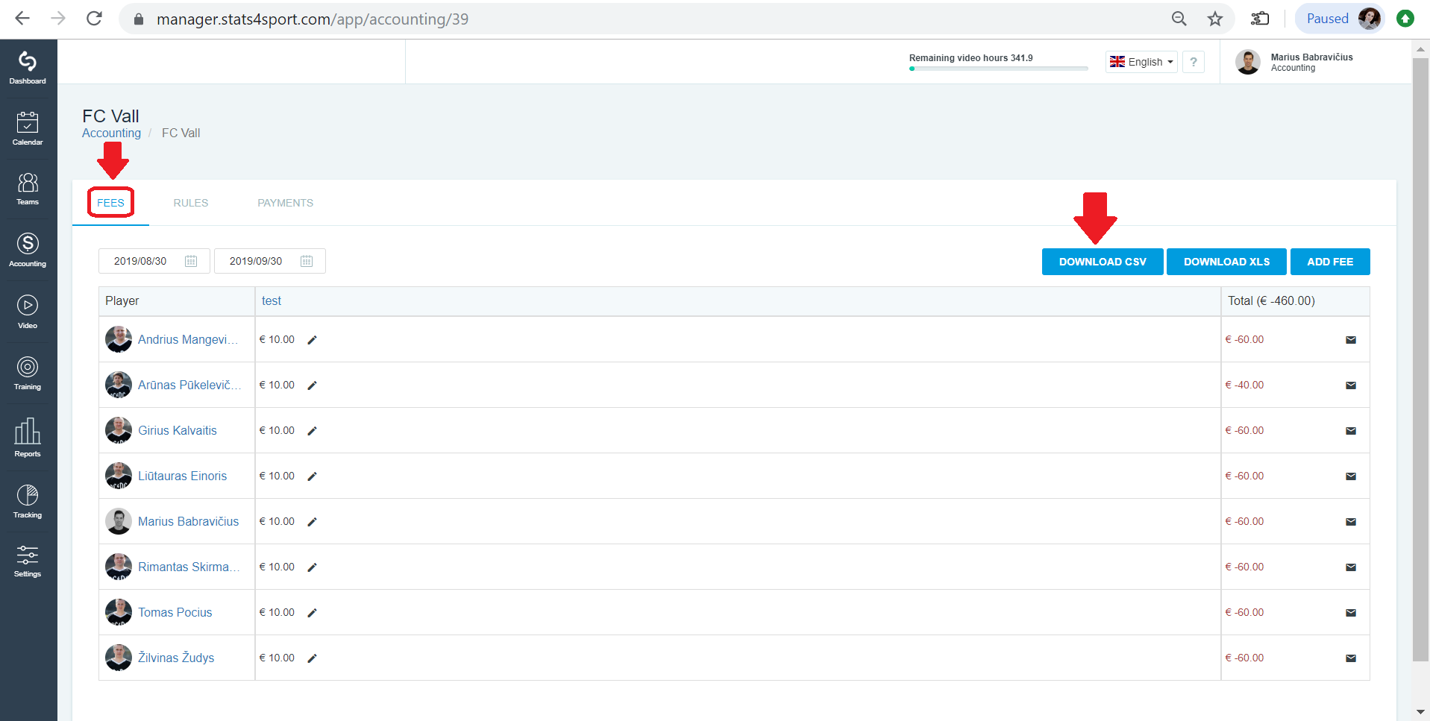Edit Liūtauras Einoris fee pencil icon
This screenshot has width=1430, height=721.
313,476
